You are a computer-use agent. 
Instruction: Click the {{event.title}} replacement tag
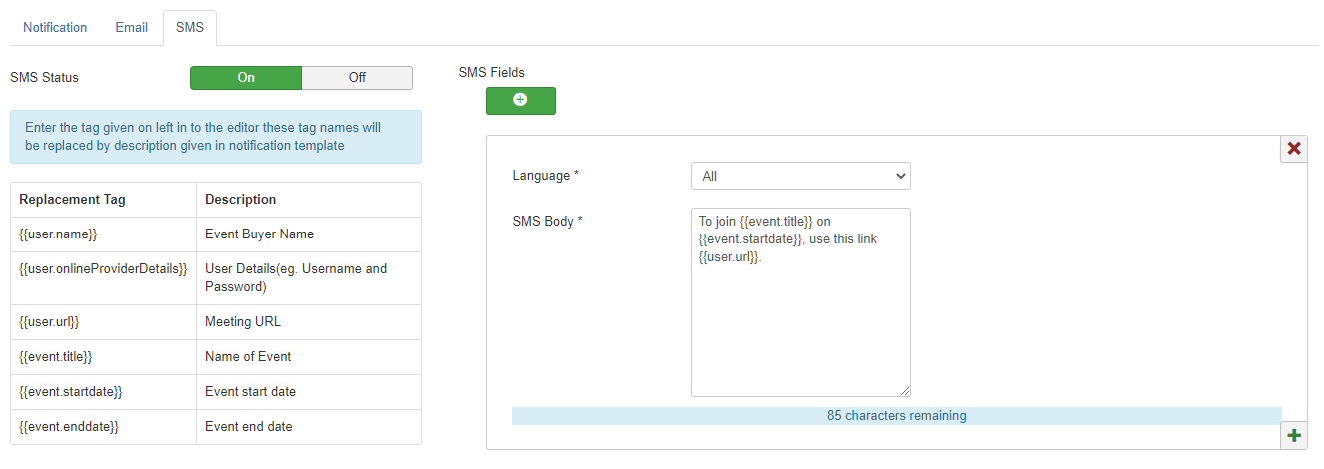pyautogui.click(x=56, y=357)
